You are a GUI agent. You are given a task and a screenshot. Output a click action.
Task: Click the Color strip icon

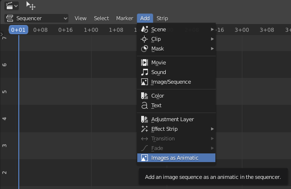pos(145,96)
